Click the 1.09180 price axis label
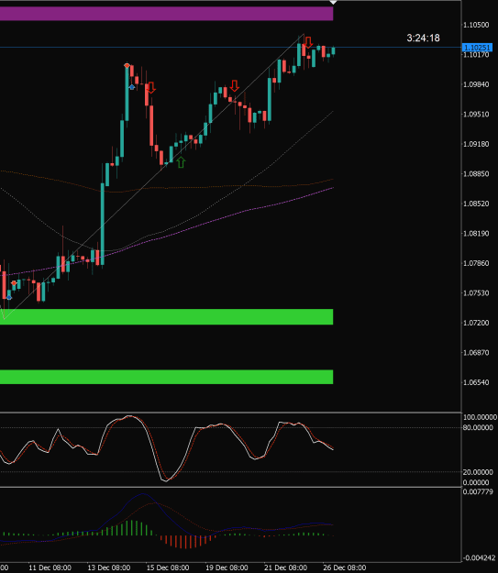Screen dimensions: 498x573 [x=476, y=144]
